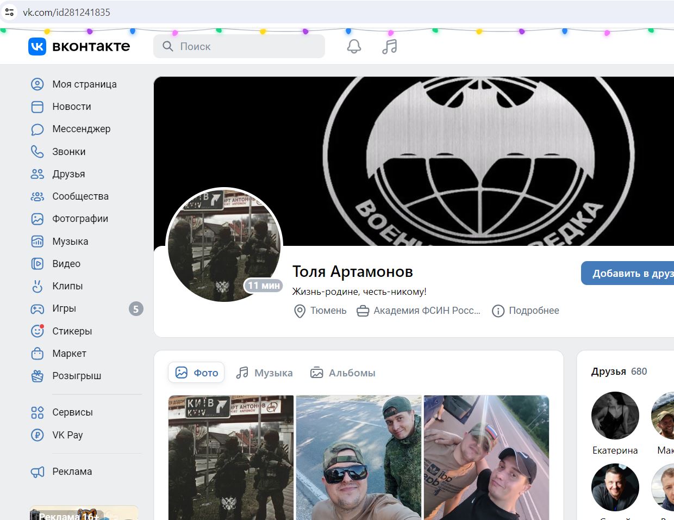The height and width of the screenshot is (520, 674).
Task: Click the Видео play icon
Action: (37, 264)
